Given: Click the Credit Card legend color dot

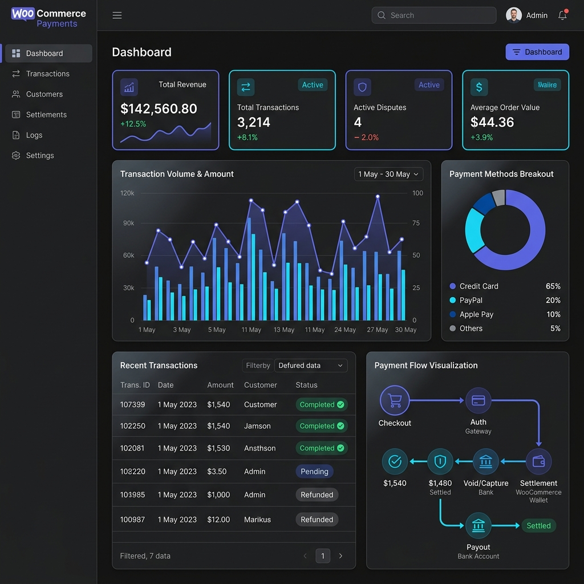Looking at the screenshot, I should 452,286.
